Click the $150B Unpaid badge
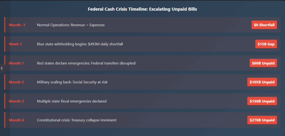Screen dimensions: 285x136 pos(262,101)
